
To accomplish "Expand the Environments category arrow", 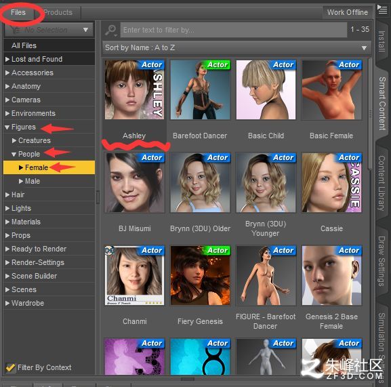I will click(x=7, y=113).
